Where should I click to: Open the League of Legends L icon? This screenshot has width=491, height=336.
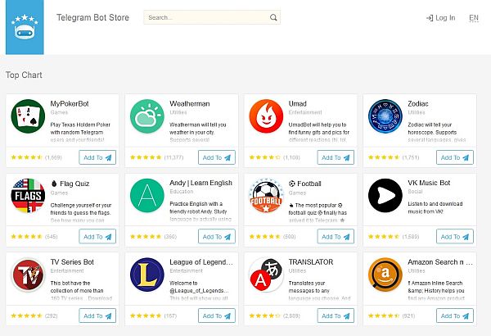147,275
